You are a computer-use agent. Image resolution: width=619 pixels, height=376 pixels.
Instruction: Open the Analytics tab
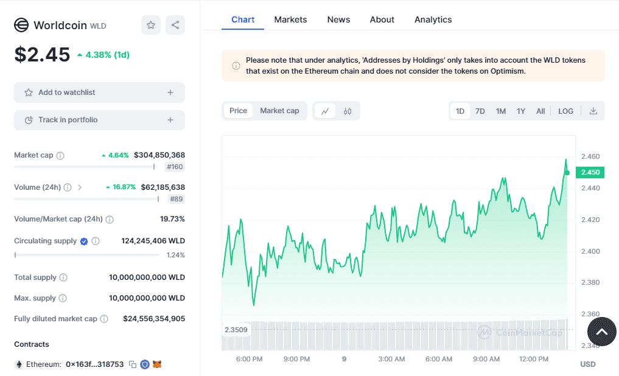pos(433,19)
